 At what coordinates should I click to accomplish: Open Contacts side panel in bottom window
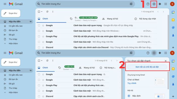(173, 84)
